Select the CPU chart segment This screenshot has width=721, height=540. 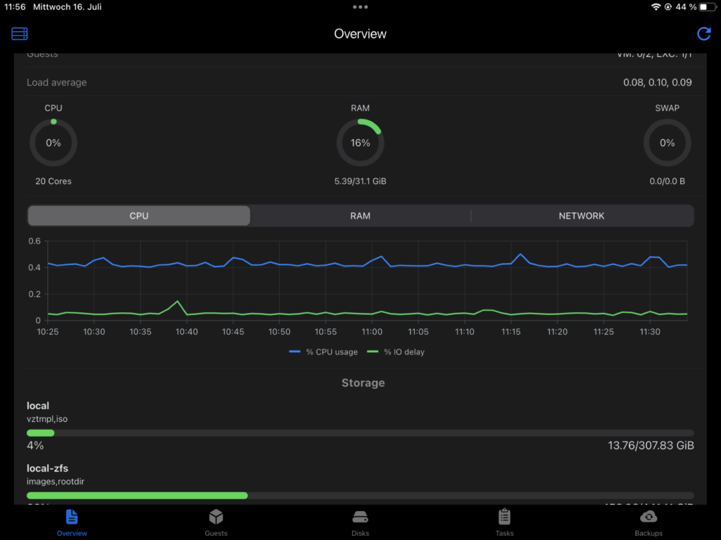pos(139,216)
